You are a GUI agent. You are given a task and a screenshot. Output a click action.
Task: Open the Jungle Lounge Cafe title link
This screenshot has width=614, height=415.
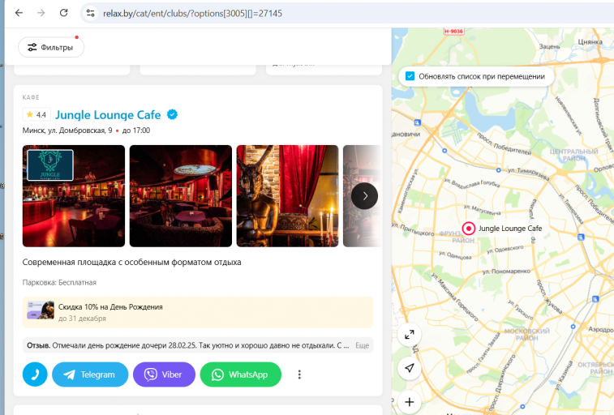coord(108,114)
